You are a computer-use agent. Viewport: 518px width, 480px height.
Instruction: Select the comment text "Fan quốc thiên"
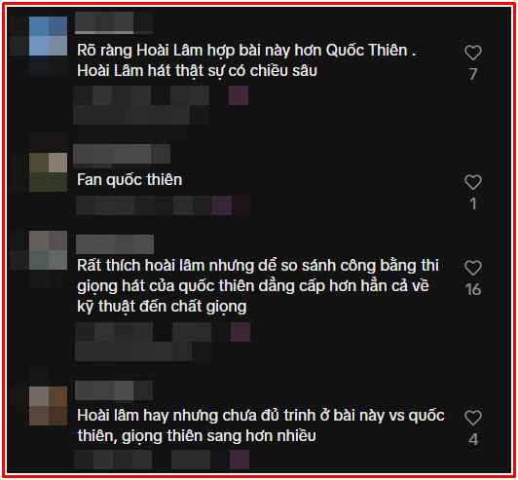(129, 180)
